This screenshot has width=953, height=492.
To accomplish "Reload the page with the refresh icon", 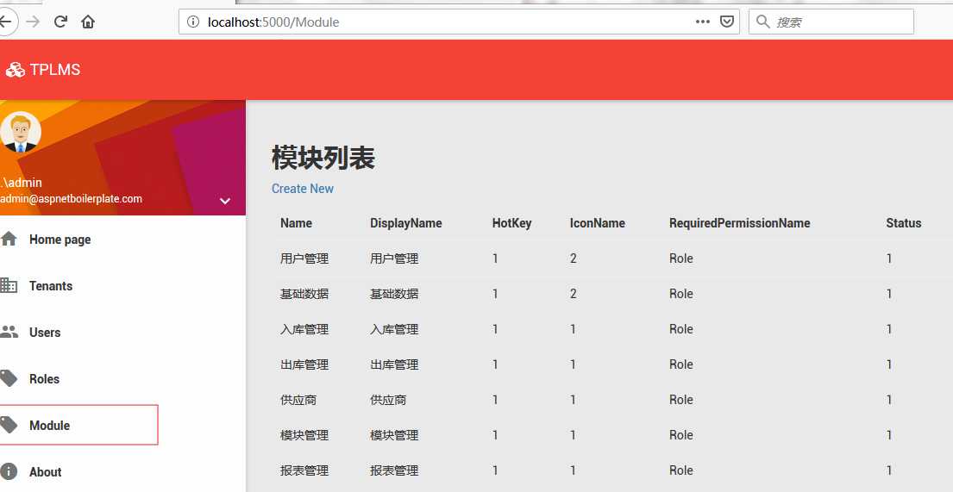I will click(60, 22).
